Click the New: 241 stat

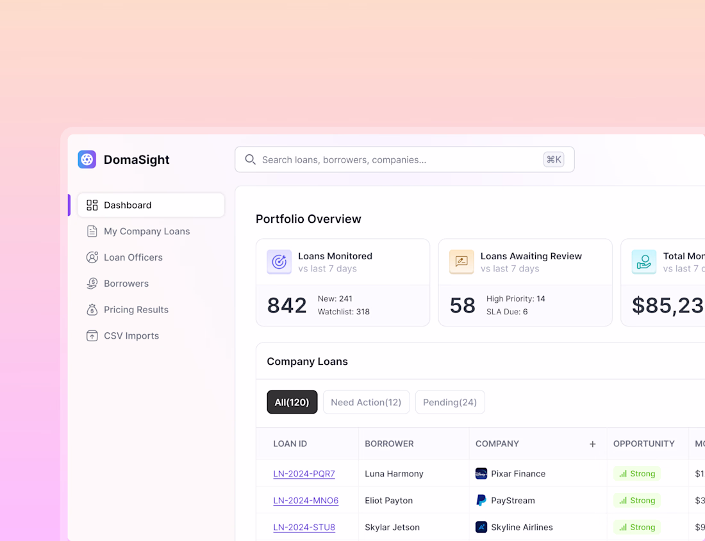335,298
